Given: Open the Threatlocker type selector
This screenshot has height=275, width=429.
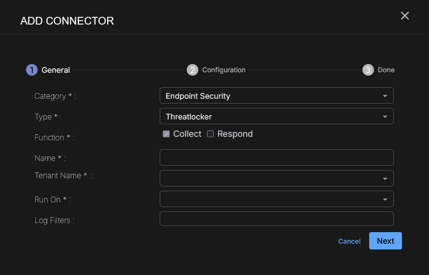Looking at the screenshot, I should [x=270, y=117].
